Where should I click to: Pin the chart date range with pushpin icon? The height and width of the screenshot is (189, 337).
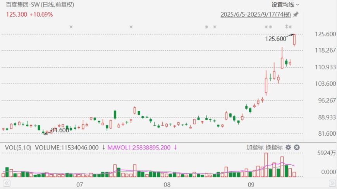point(296,15)
